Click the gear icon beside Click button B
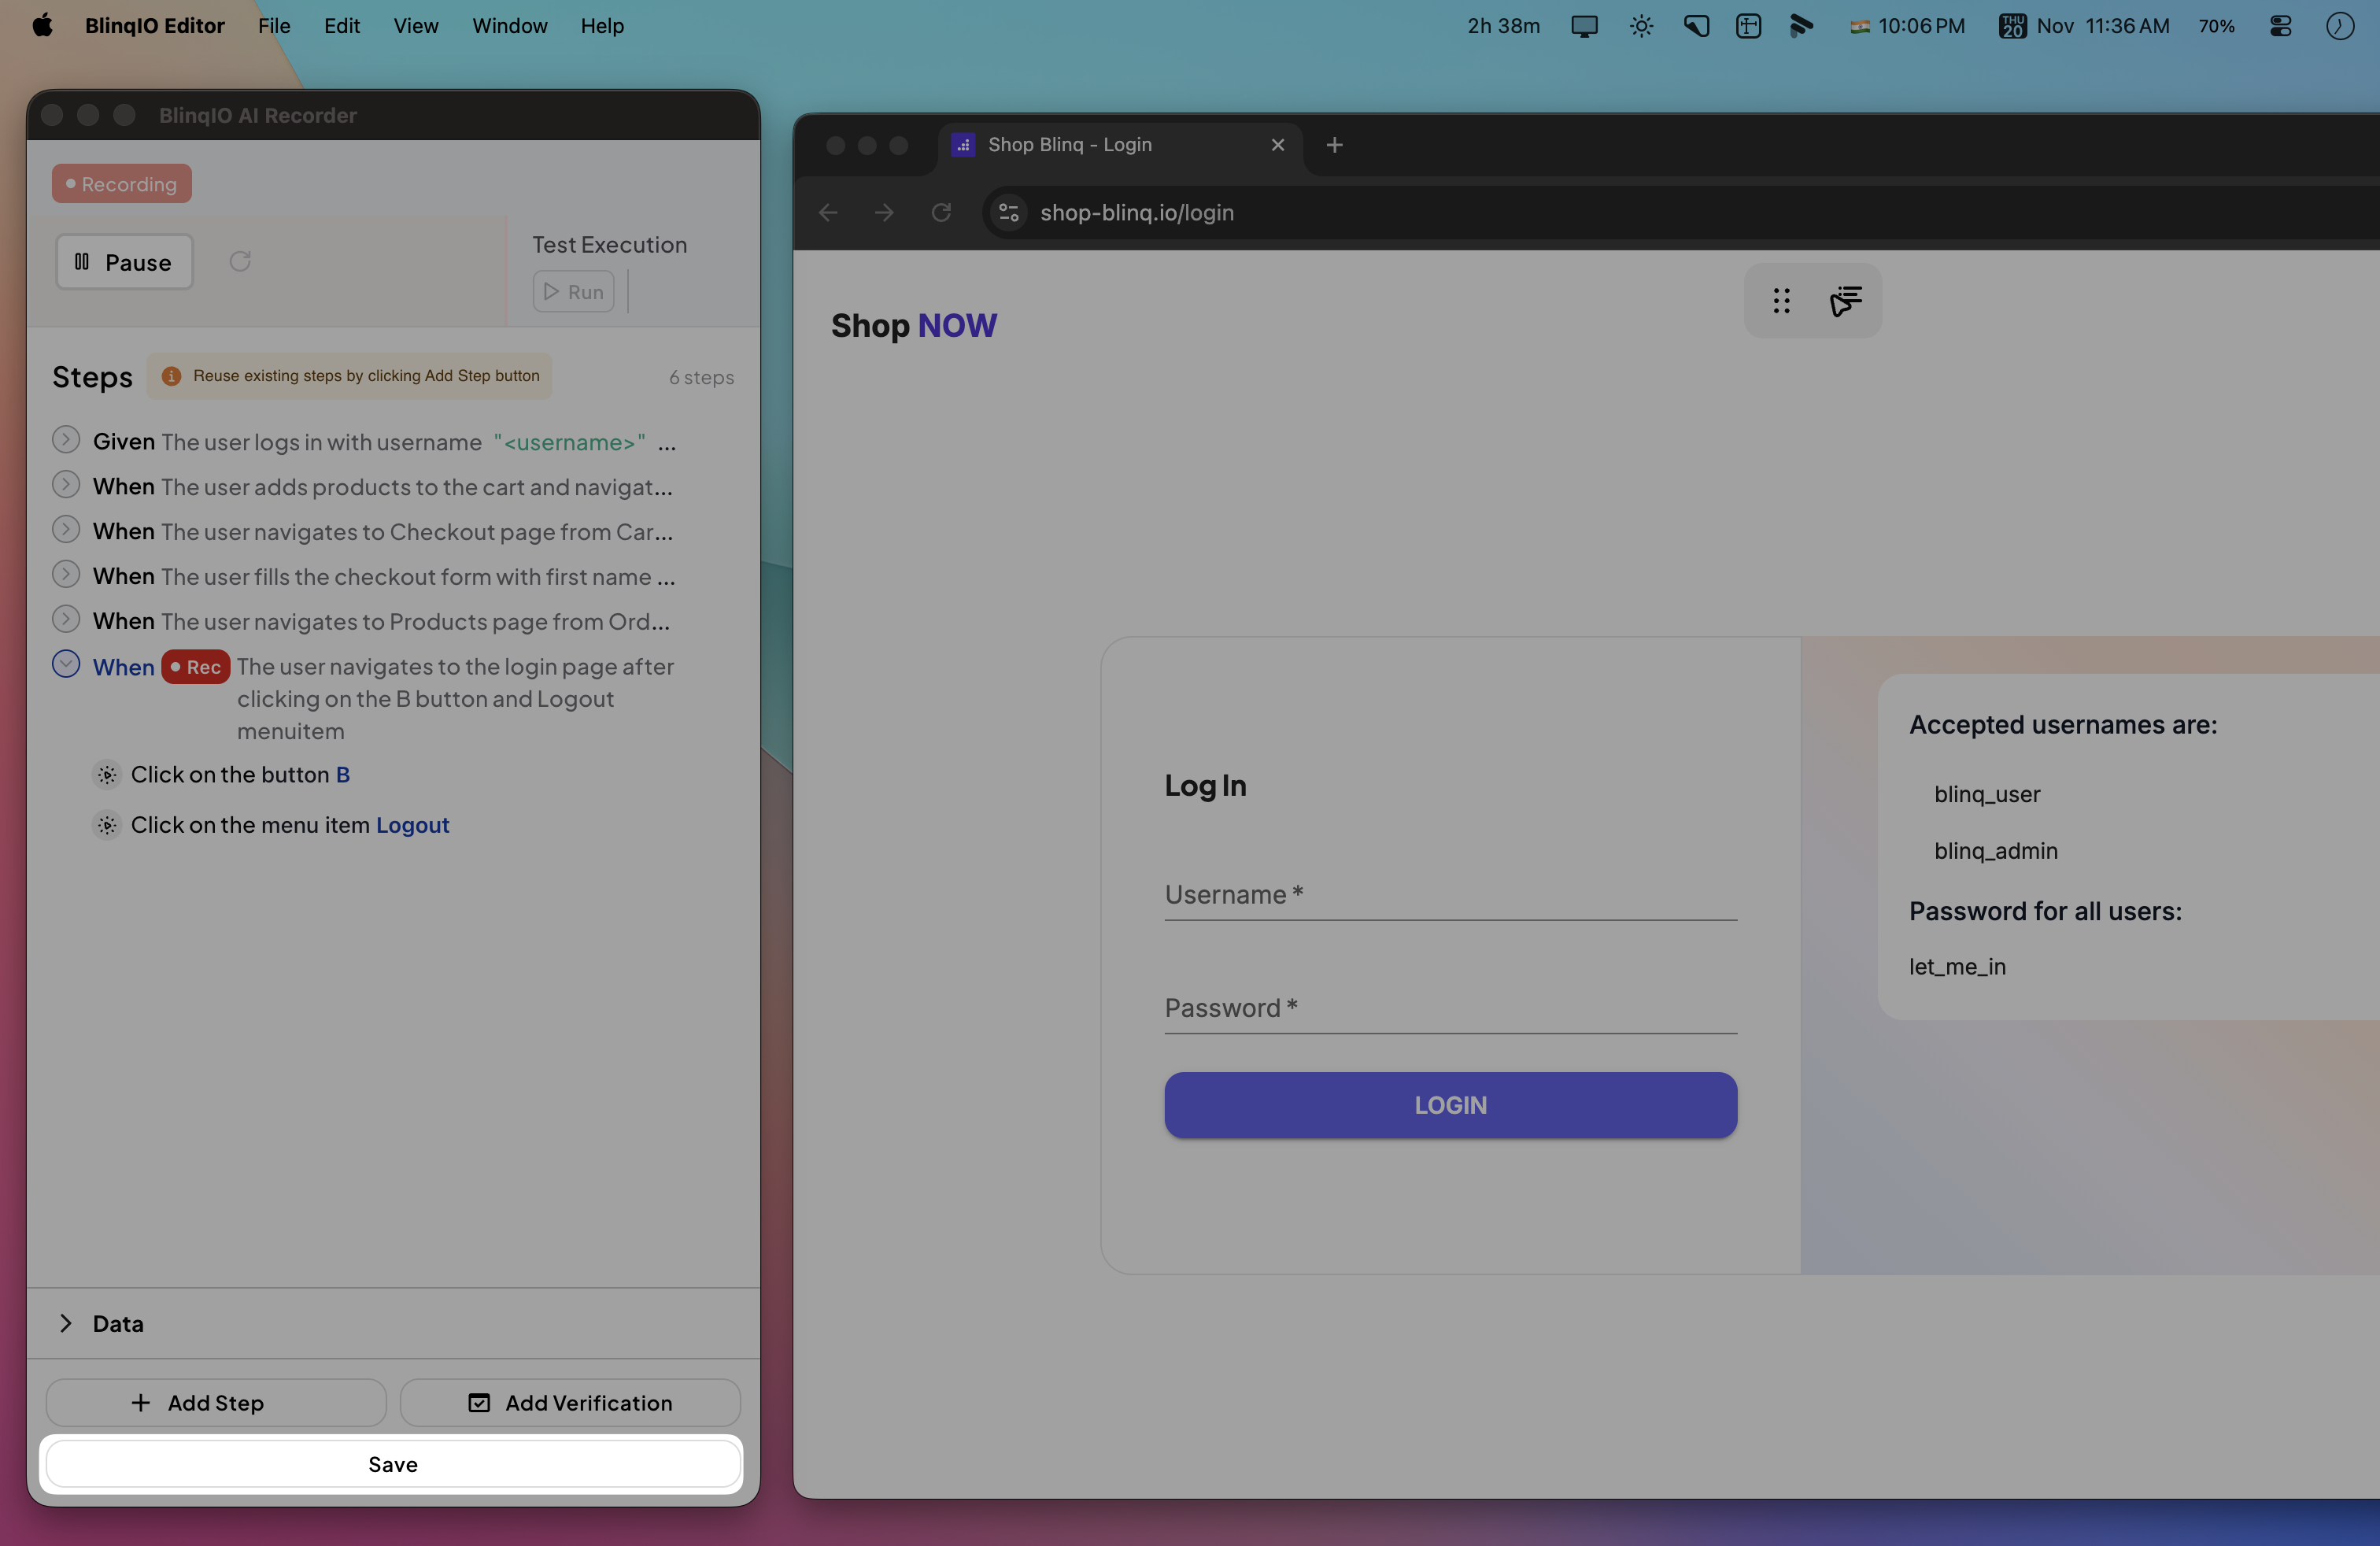This screenshot has height=1546, width=2380. (x=107, y=775)
